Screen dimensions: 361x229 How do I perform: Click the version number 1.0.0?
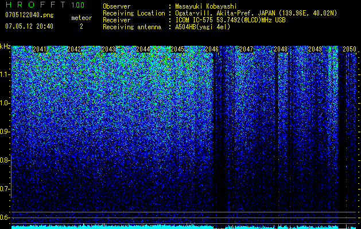78,5
